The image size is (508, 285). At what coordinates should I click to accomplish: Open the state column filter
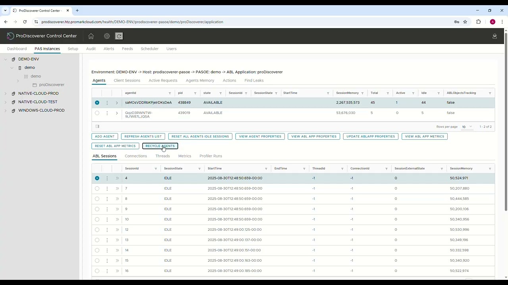(x=220, y=93)
